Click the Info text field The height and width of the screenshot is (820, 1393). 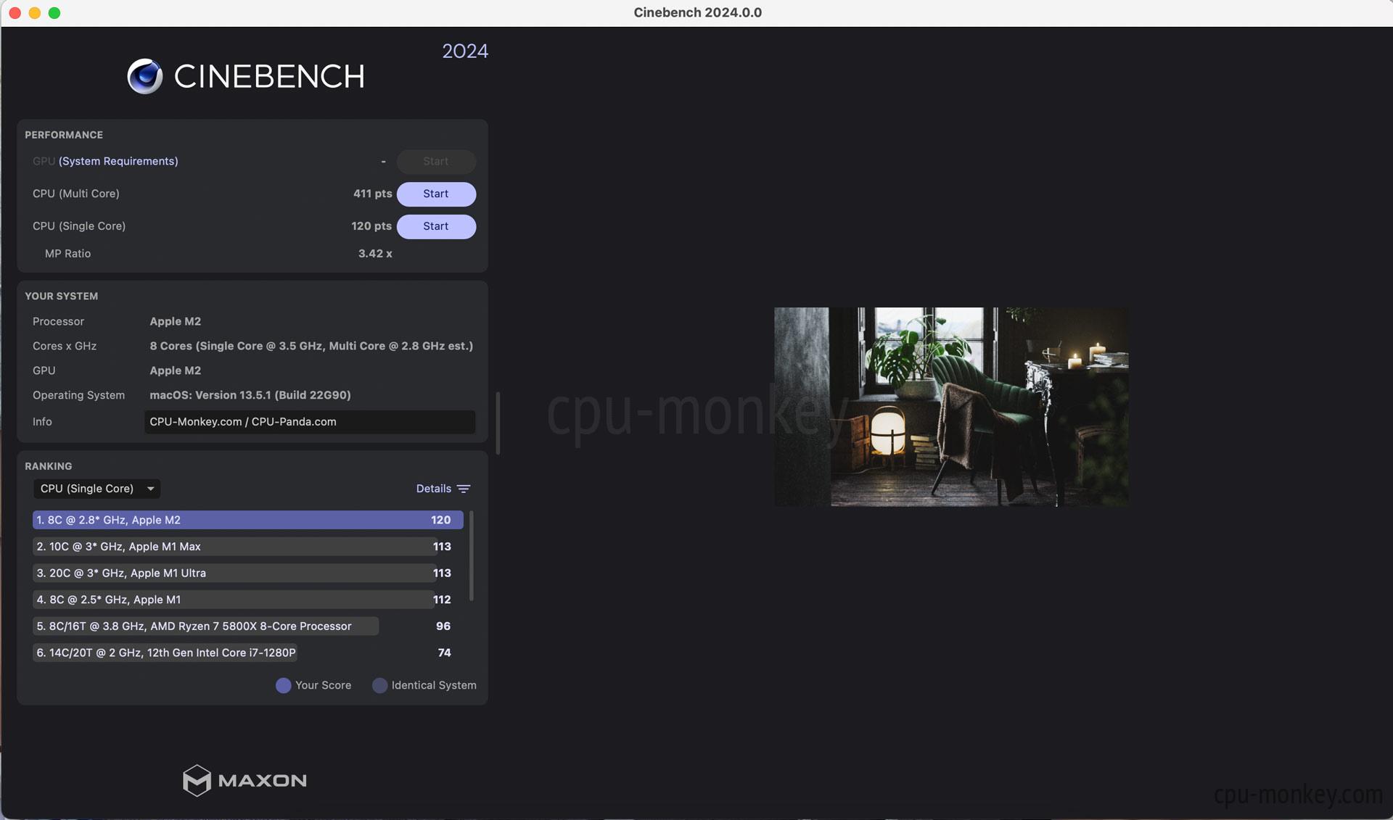coord(310,422)
